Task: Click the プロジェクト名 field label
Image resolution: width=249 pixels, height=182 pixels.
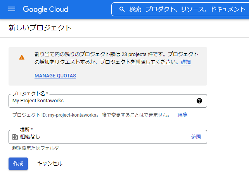Action: 30,93
